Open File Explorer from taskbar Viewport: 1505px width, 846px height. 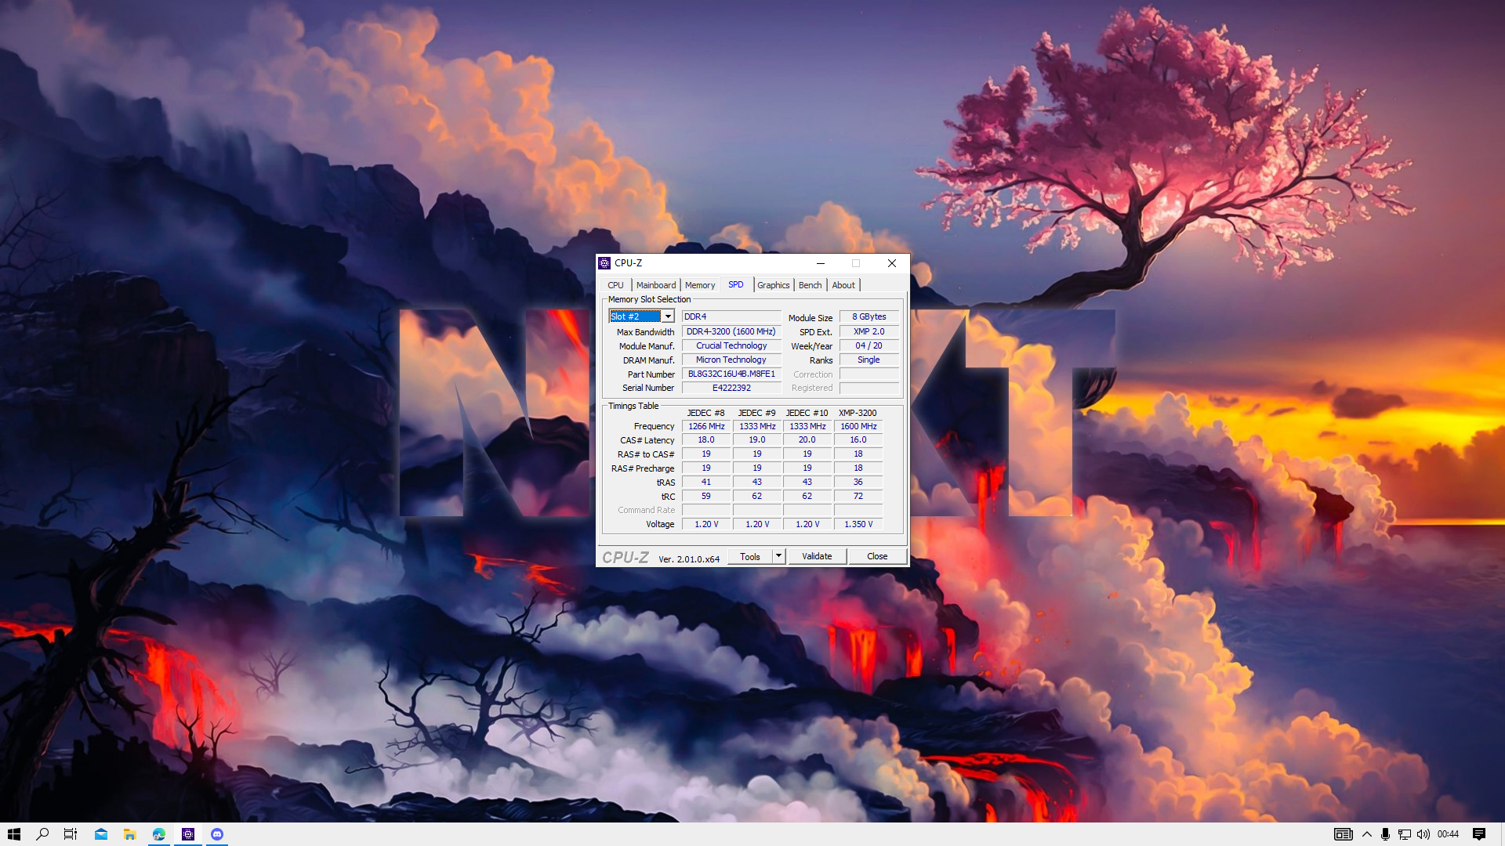pyautogui.click(x=130, y=834)
